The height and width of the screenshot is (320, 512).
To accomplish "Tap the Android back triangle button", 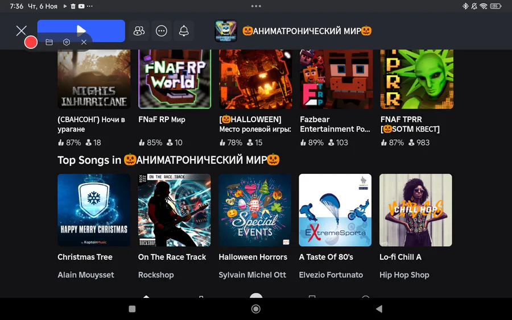I will (x=379, y=309).
